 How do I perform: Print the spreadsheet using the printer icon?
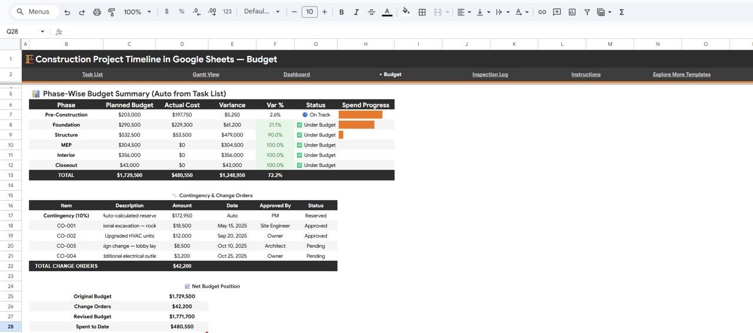click(x=97, y=12)
